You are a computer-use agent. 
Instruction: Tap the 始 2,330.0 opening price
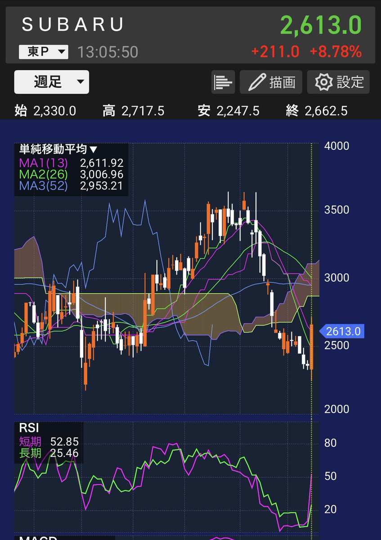[x=45, y=111]
